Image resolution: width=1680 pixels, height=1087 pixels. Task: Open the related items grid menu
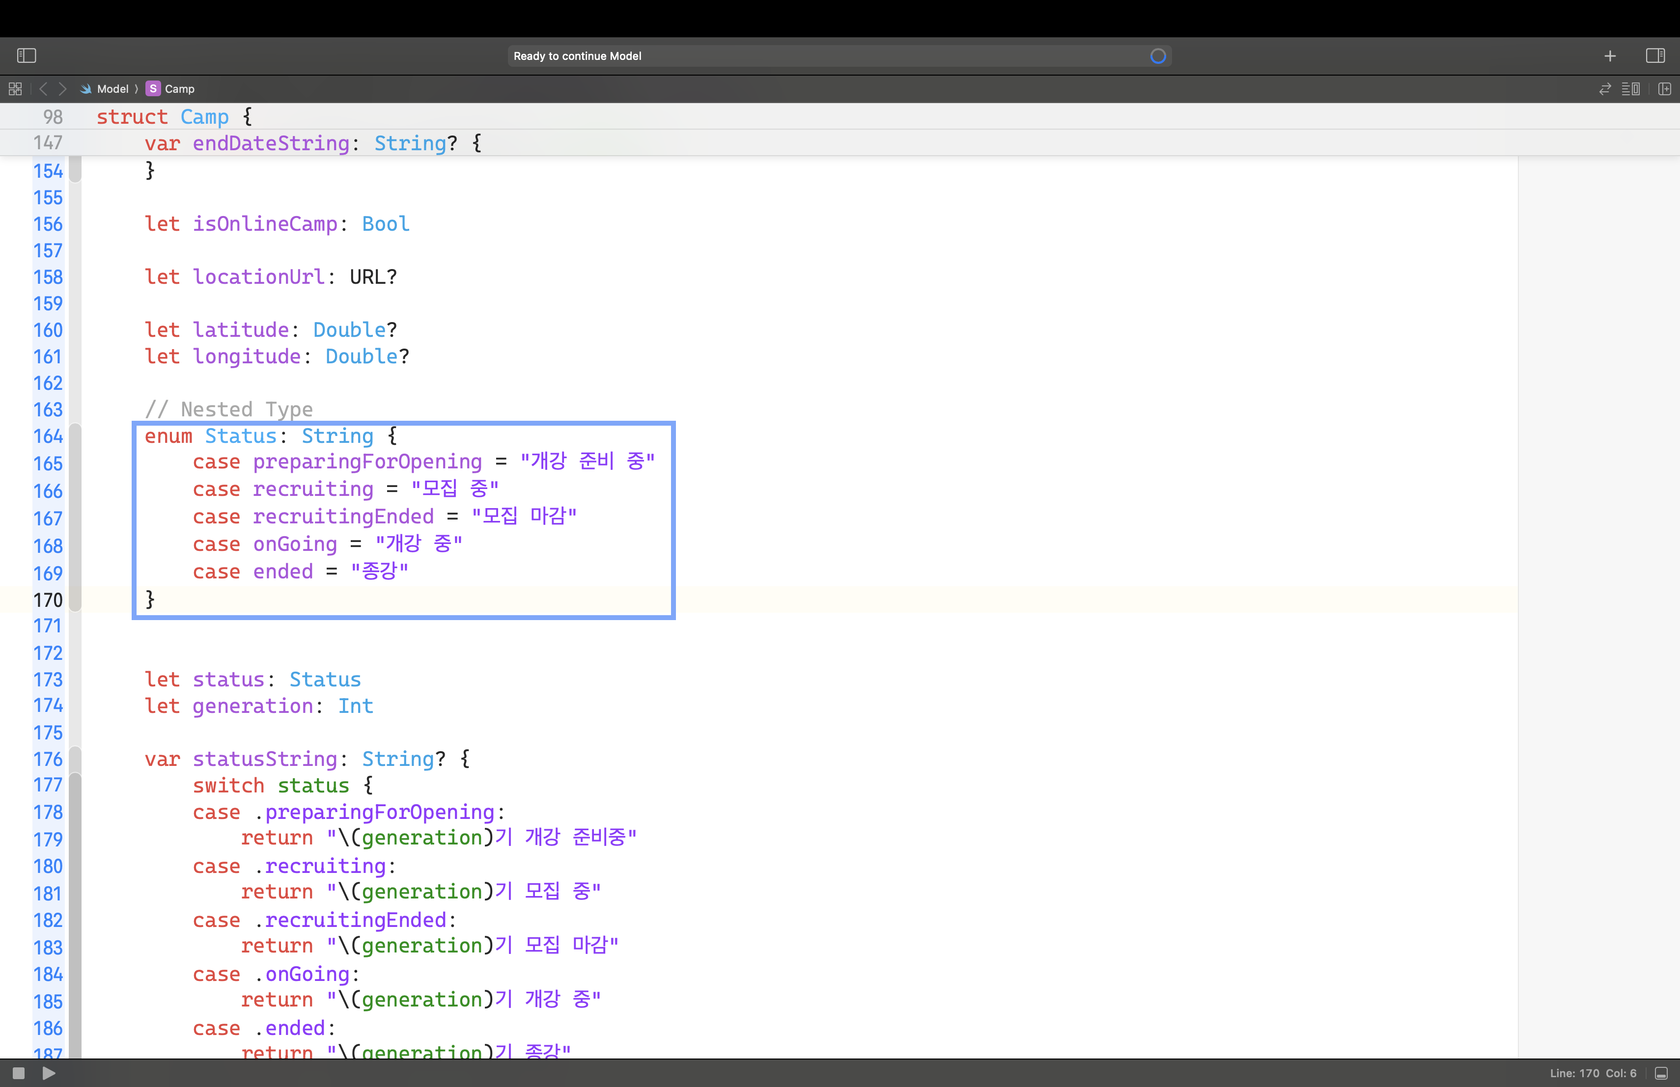[x=15, y=89]
